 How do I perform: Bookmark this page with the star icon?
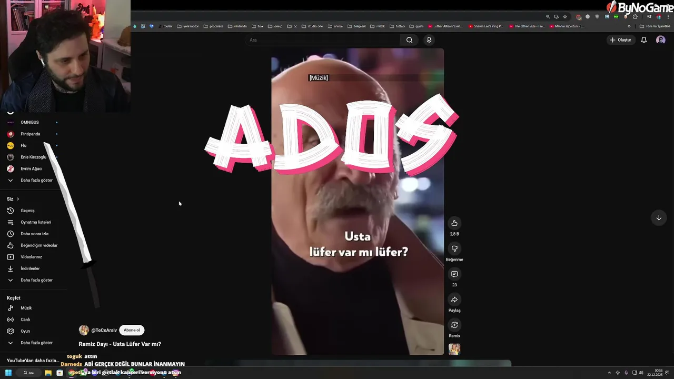565,17
